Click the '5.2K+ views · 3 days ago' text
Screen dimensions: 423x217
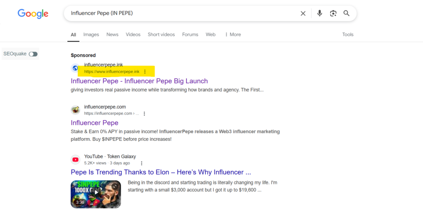coord(107,163)
